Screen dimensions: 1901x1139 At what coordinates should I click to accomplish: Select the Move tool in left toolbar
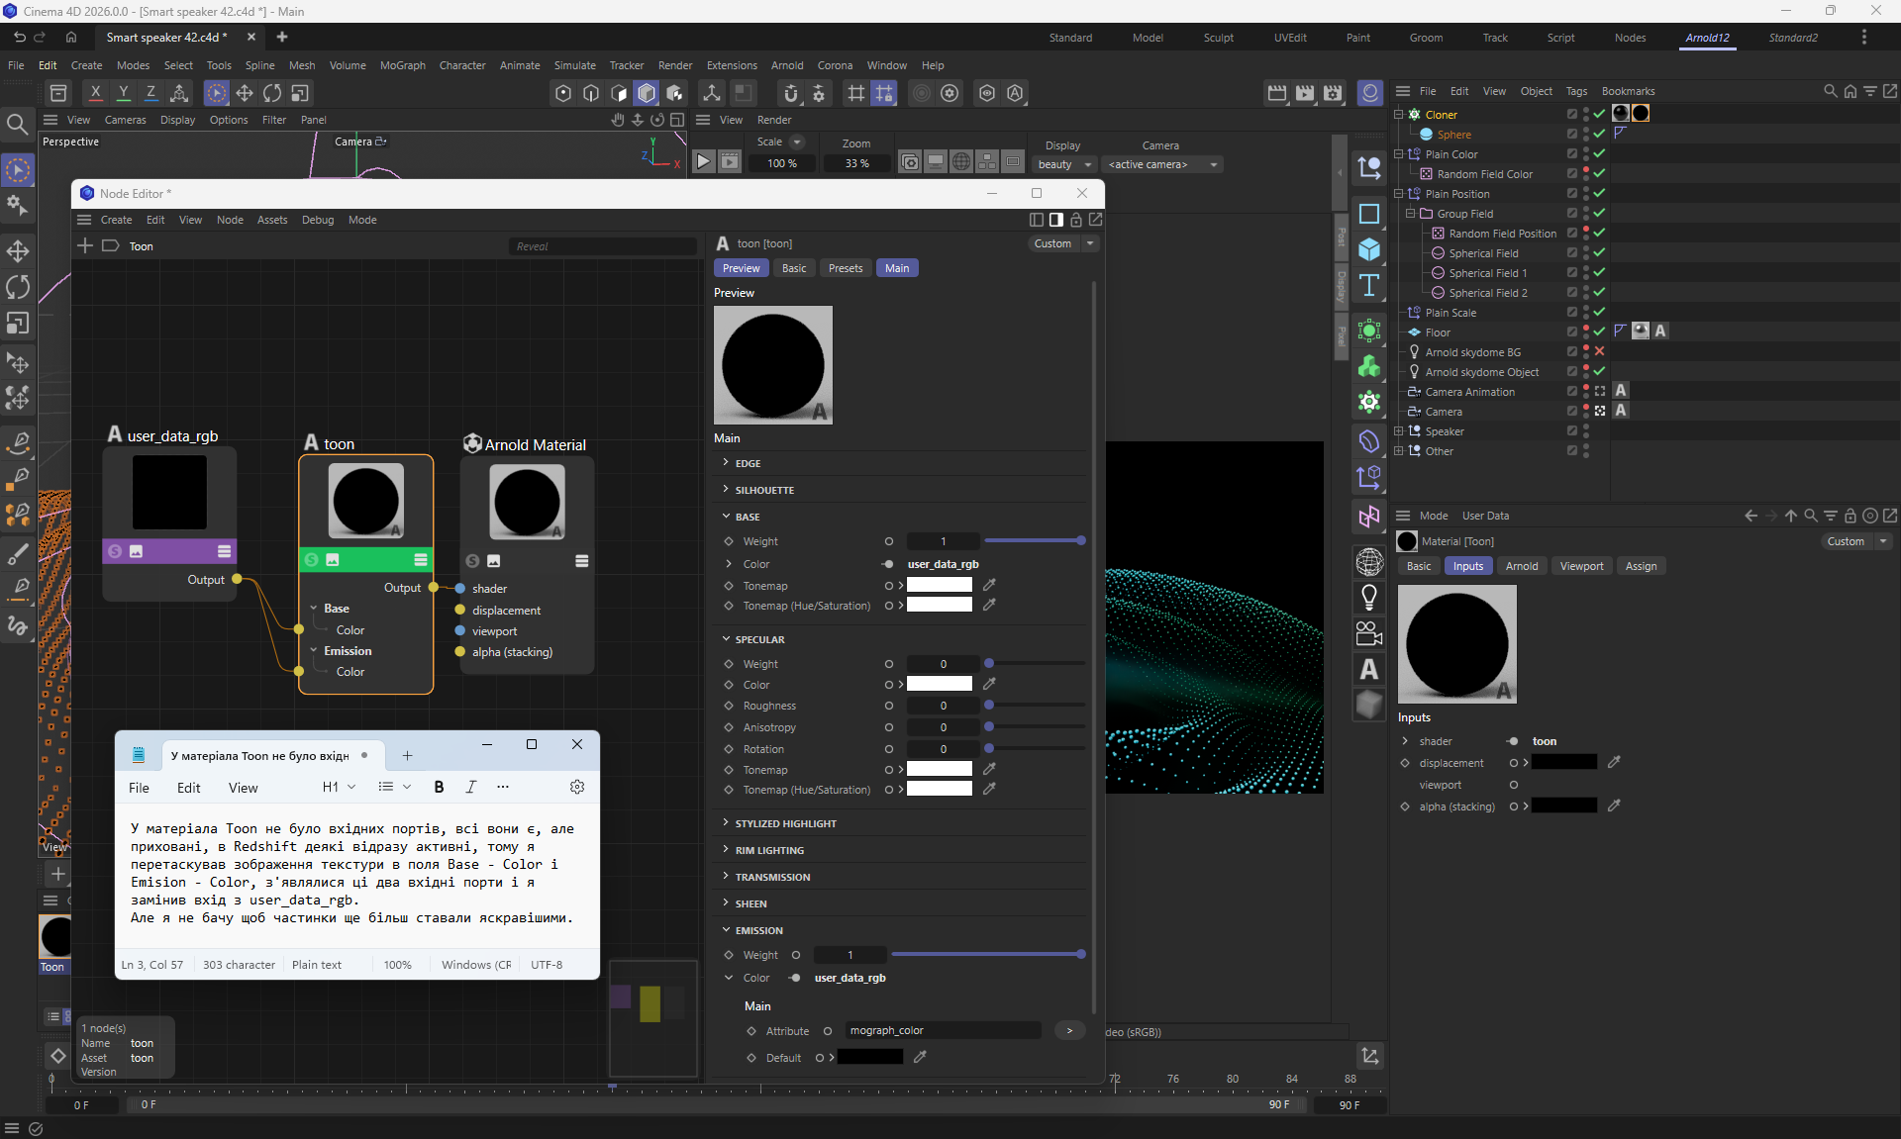tap(18, 250)
